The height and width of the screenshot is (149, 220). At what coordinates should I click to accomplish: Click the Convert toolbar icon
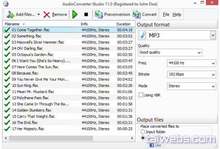pos(137,15)
